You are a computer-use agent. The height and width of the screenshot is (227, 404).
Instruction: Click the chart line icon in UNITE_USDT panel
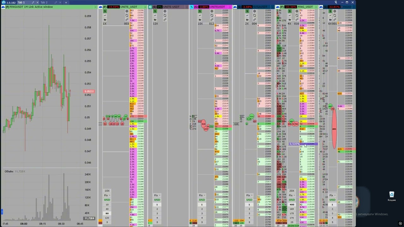coord(105,15)
